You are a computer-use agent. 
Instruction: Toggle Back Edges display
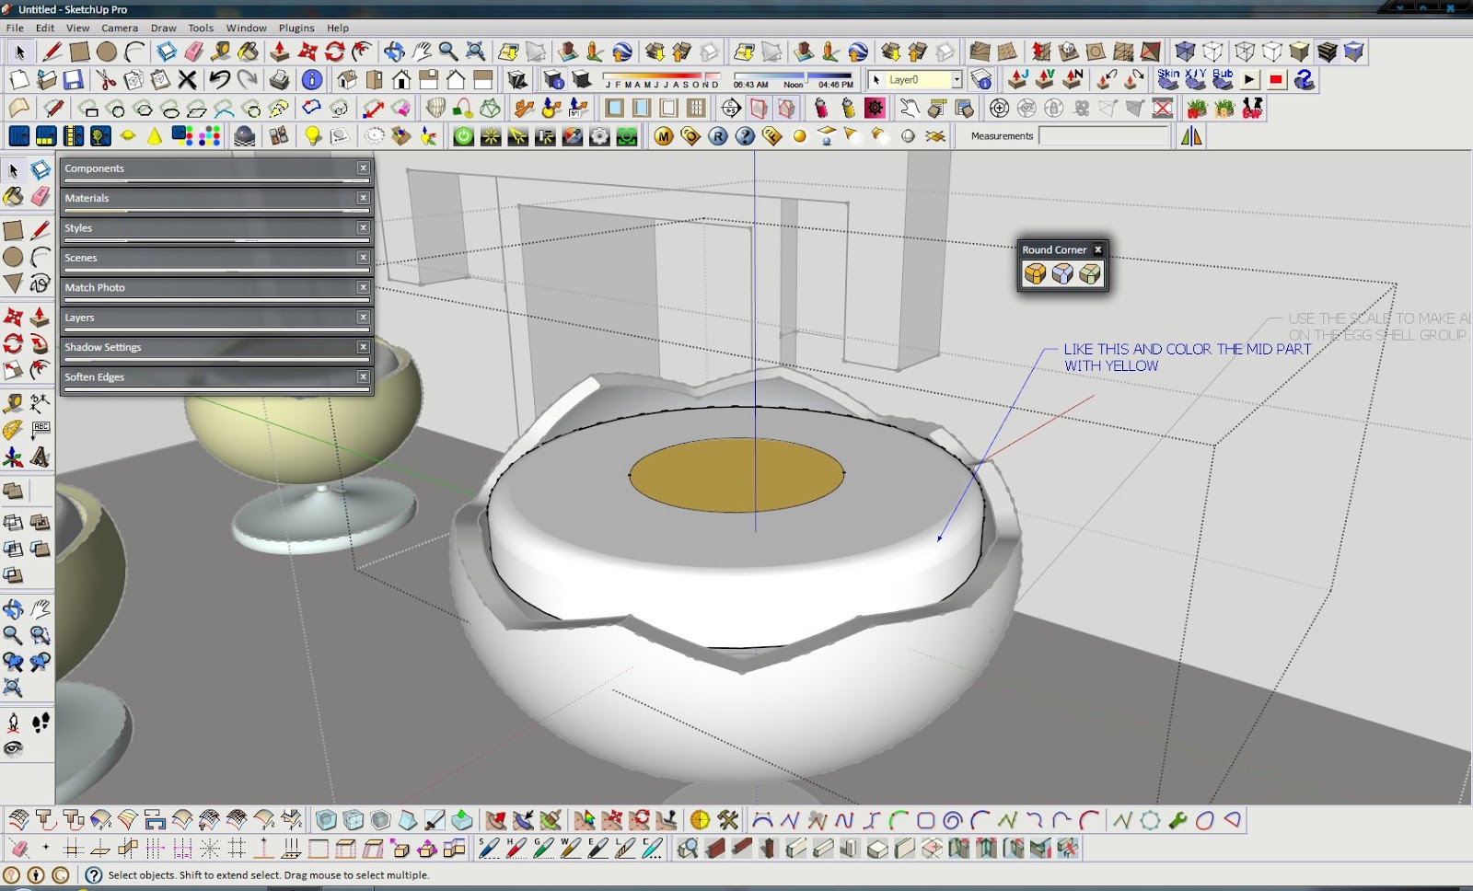click(1213, 52)
